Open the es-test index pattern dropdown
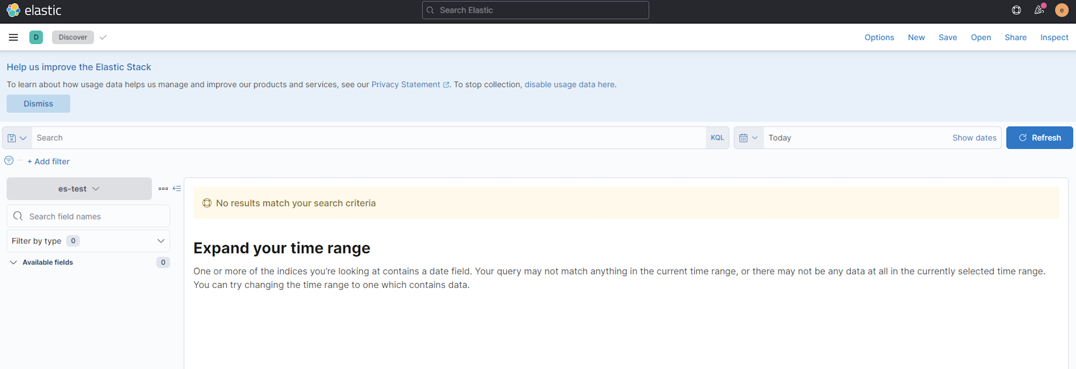Screen dimensions: 1076x369 tap(79, 189)
